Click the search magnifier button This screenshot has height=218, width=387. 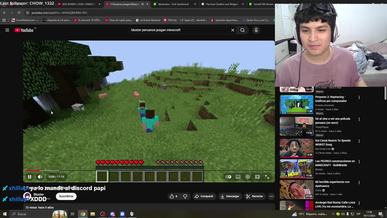pyautogui.click(x=242, y=30)
